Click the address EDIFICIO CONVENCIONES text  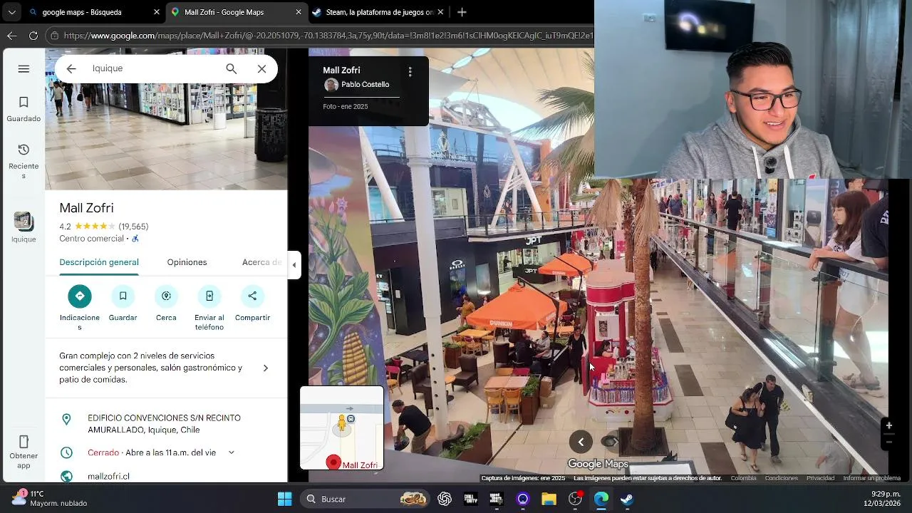(164, 424)
